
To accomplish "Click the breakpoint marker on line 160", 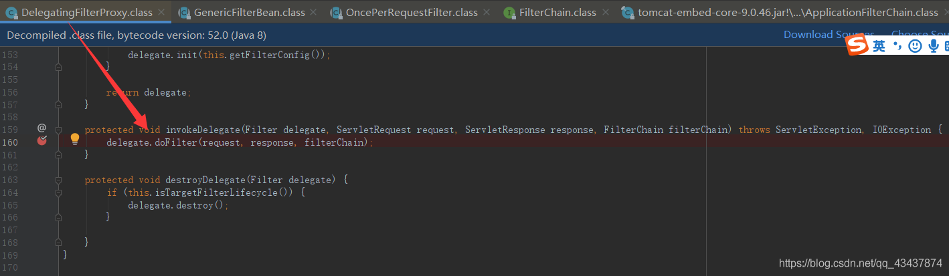I will (42, 140).
